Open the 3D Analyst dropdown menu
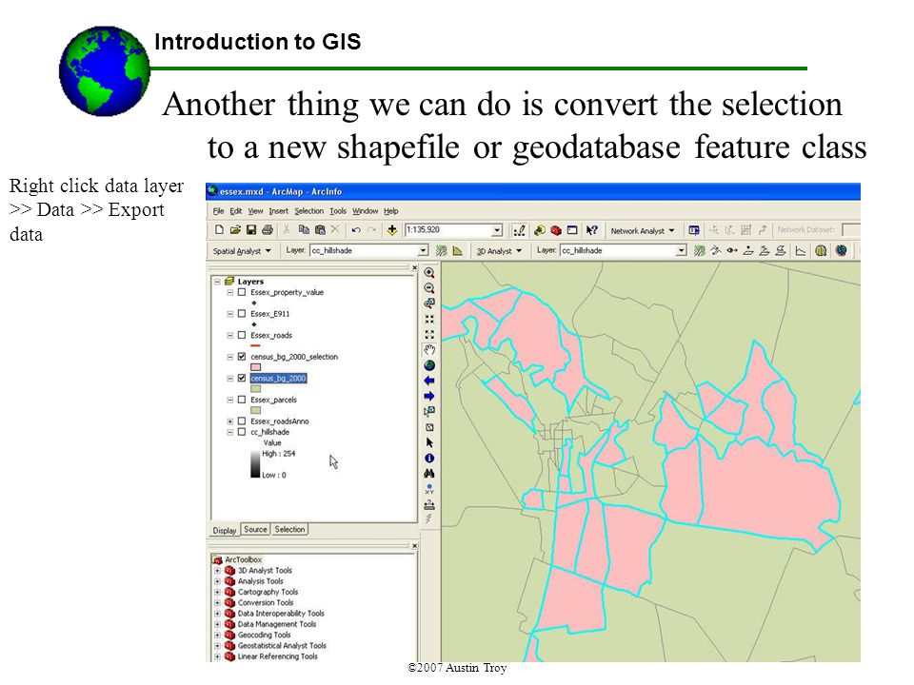 tap(499, 251)
